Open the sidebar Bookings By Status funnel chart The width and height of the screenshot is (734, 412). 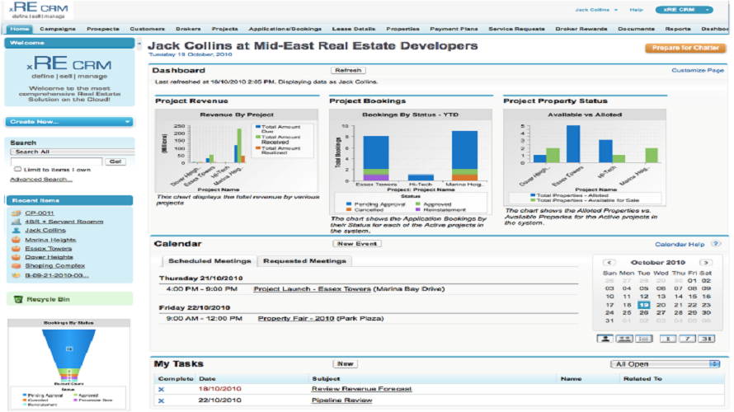pyautogui.click(x=68, y=364)
